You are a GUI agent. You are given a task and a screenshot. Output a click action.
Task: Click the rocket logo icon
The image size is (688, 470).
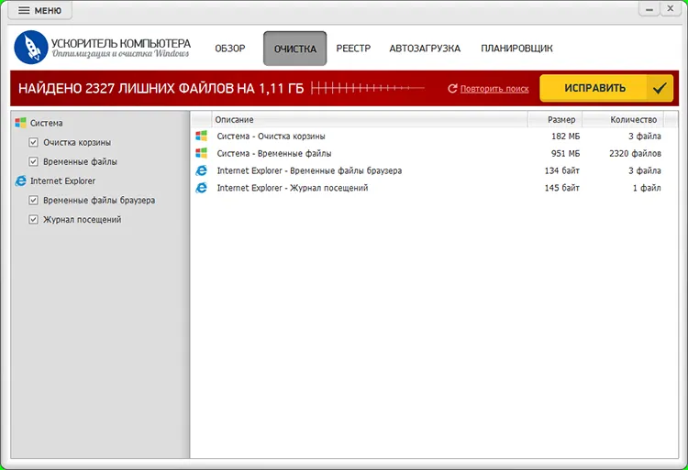[x=30, y=48]
